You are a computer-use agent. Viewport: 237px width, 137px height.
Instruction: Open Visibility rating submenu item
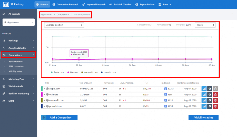[15, 71]
